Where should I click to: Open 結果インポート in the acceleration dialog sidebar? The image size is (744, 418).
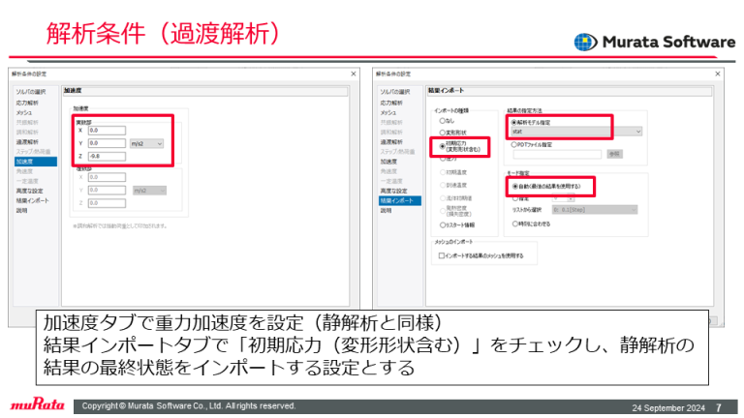(x=32, y=200)
